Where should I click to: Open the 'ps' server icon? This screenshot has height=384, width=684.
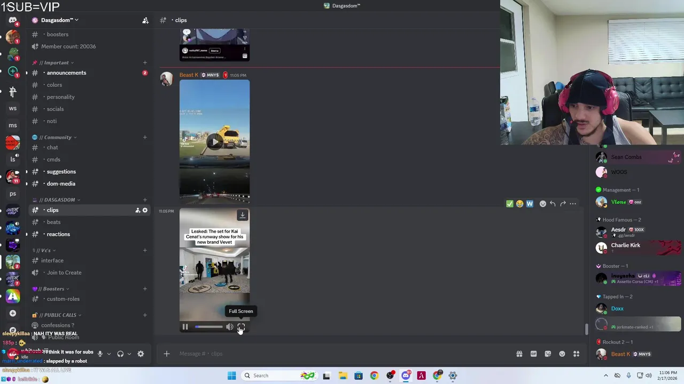click(12, 194)
